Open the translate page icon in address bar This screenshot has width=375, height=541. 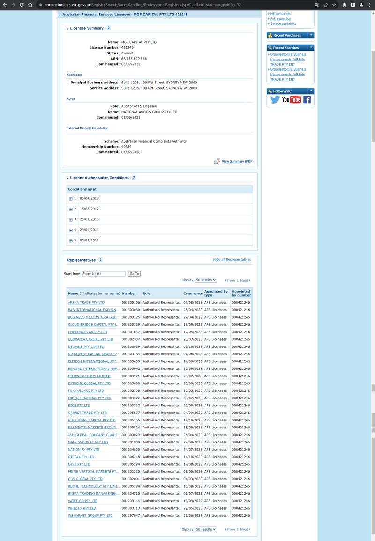pyautogui.click(x=317, y=5)
